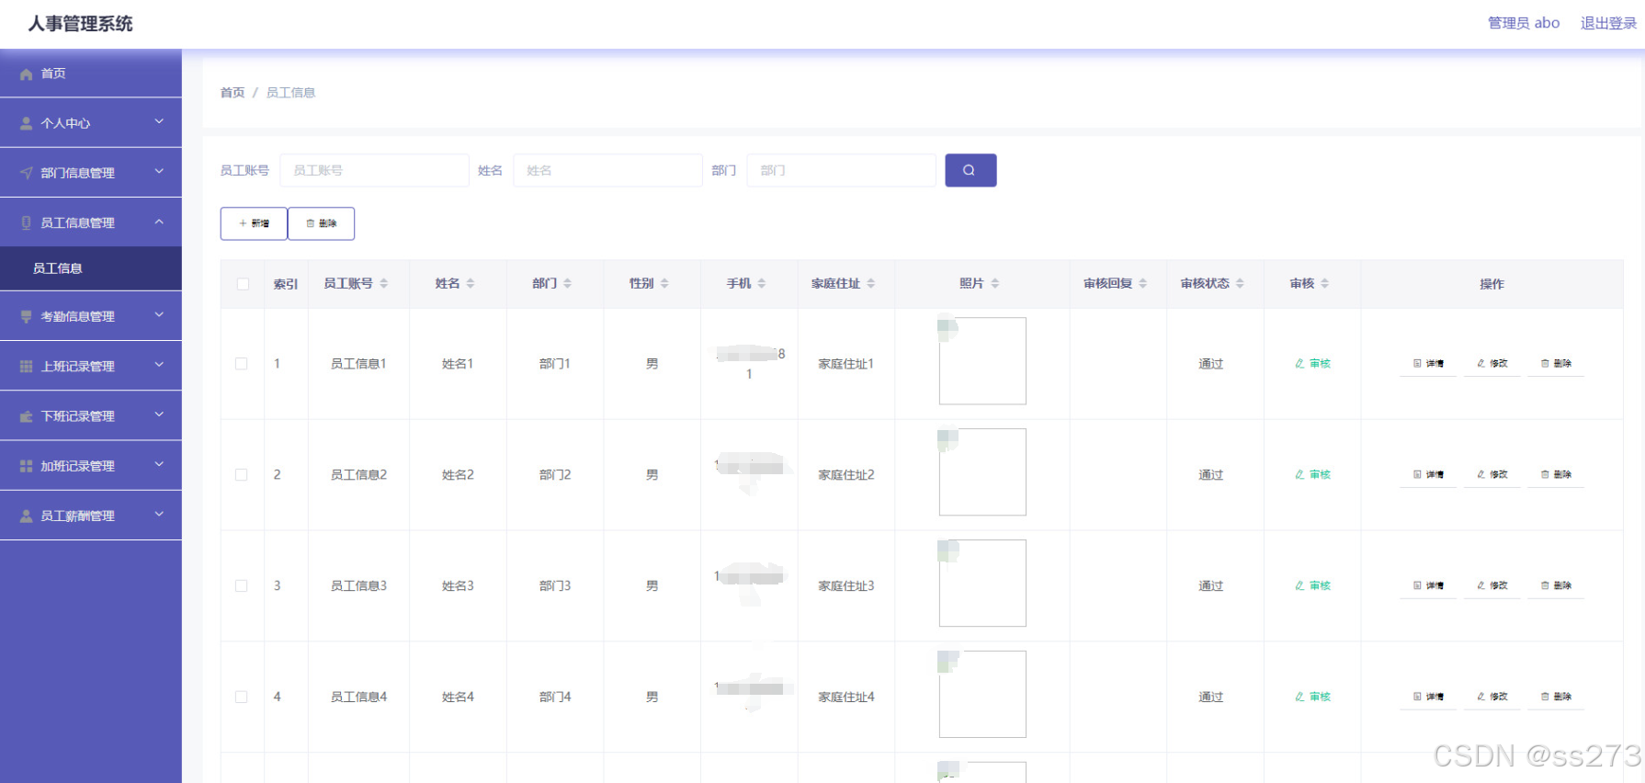Screen dimensions: 1645x783
Task: Click the search magnifier button
Action: coord(970,170)
